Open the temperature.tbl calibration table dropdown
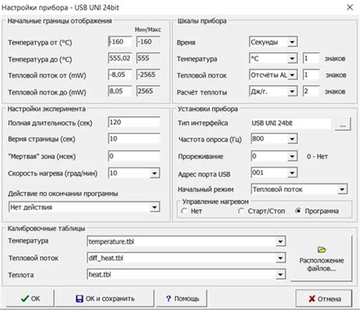 [x=280, y=242]
